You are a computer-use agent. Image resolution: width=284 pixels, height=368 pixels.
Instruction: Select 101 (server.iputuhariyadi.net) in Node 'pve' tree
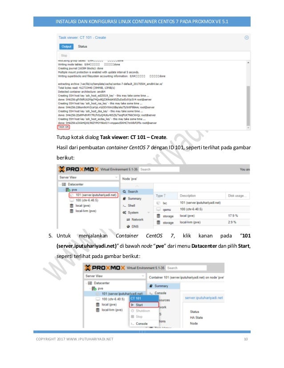click(x=93, y=195)
